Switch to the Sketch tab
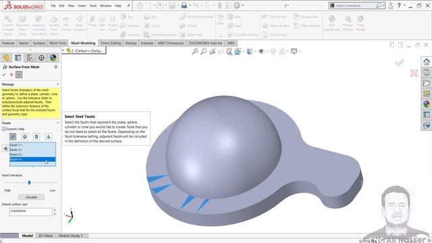Viewport: 432px width, 243px height. pos(24,43)
